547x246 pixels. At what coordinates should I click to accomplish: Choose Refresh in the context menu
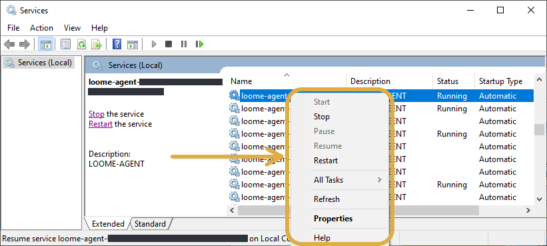click(x=326, y=199)
